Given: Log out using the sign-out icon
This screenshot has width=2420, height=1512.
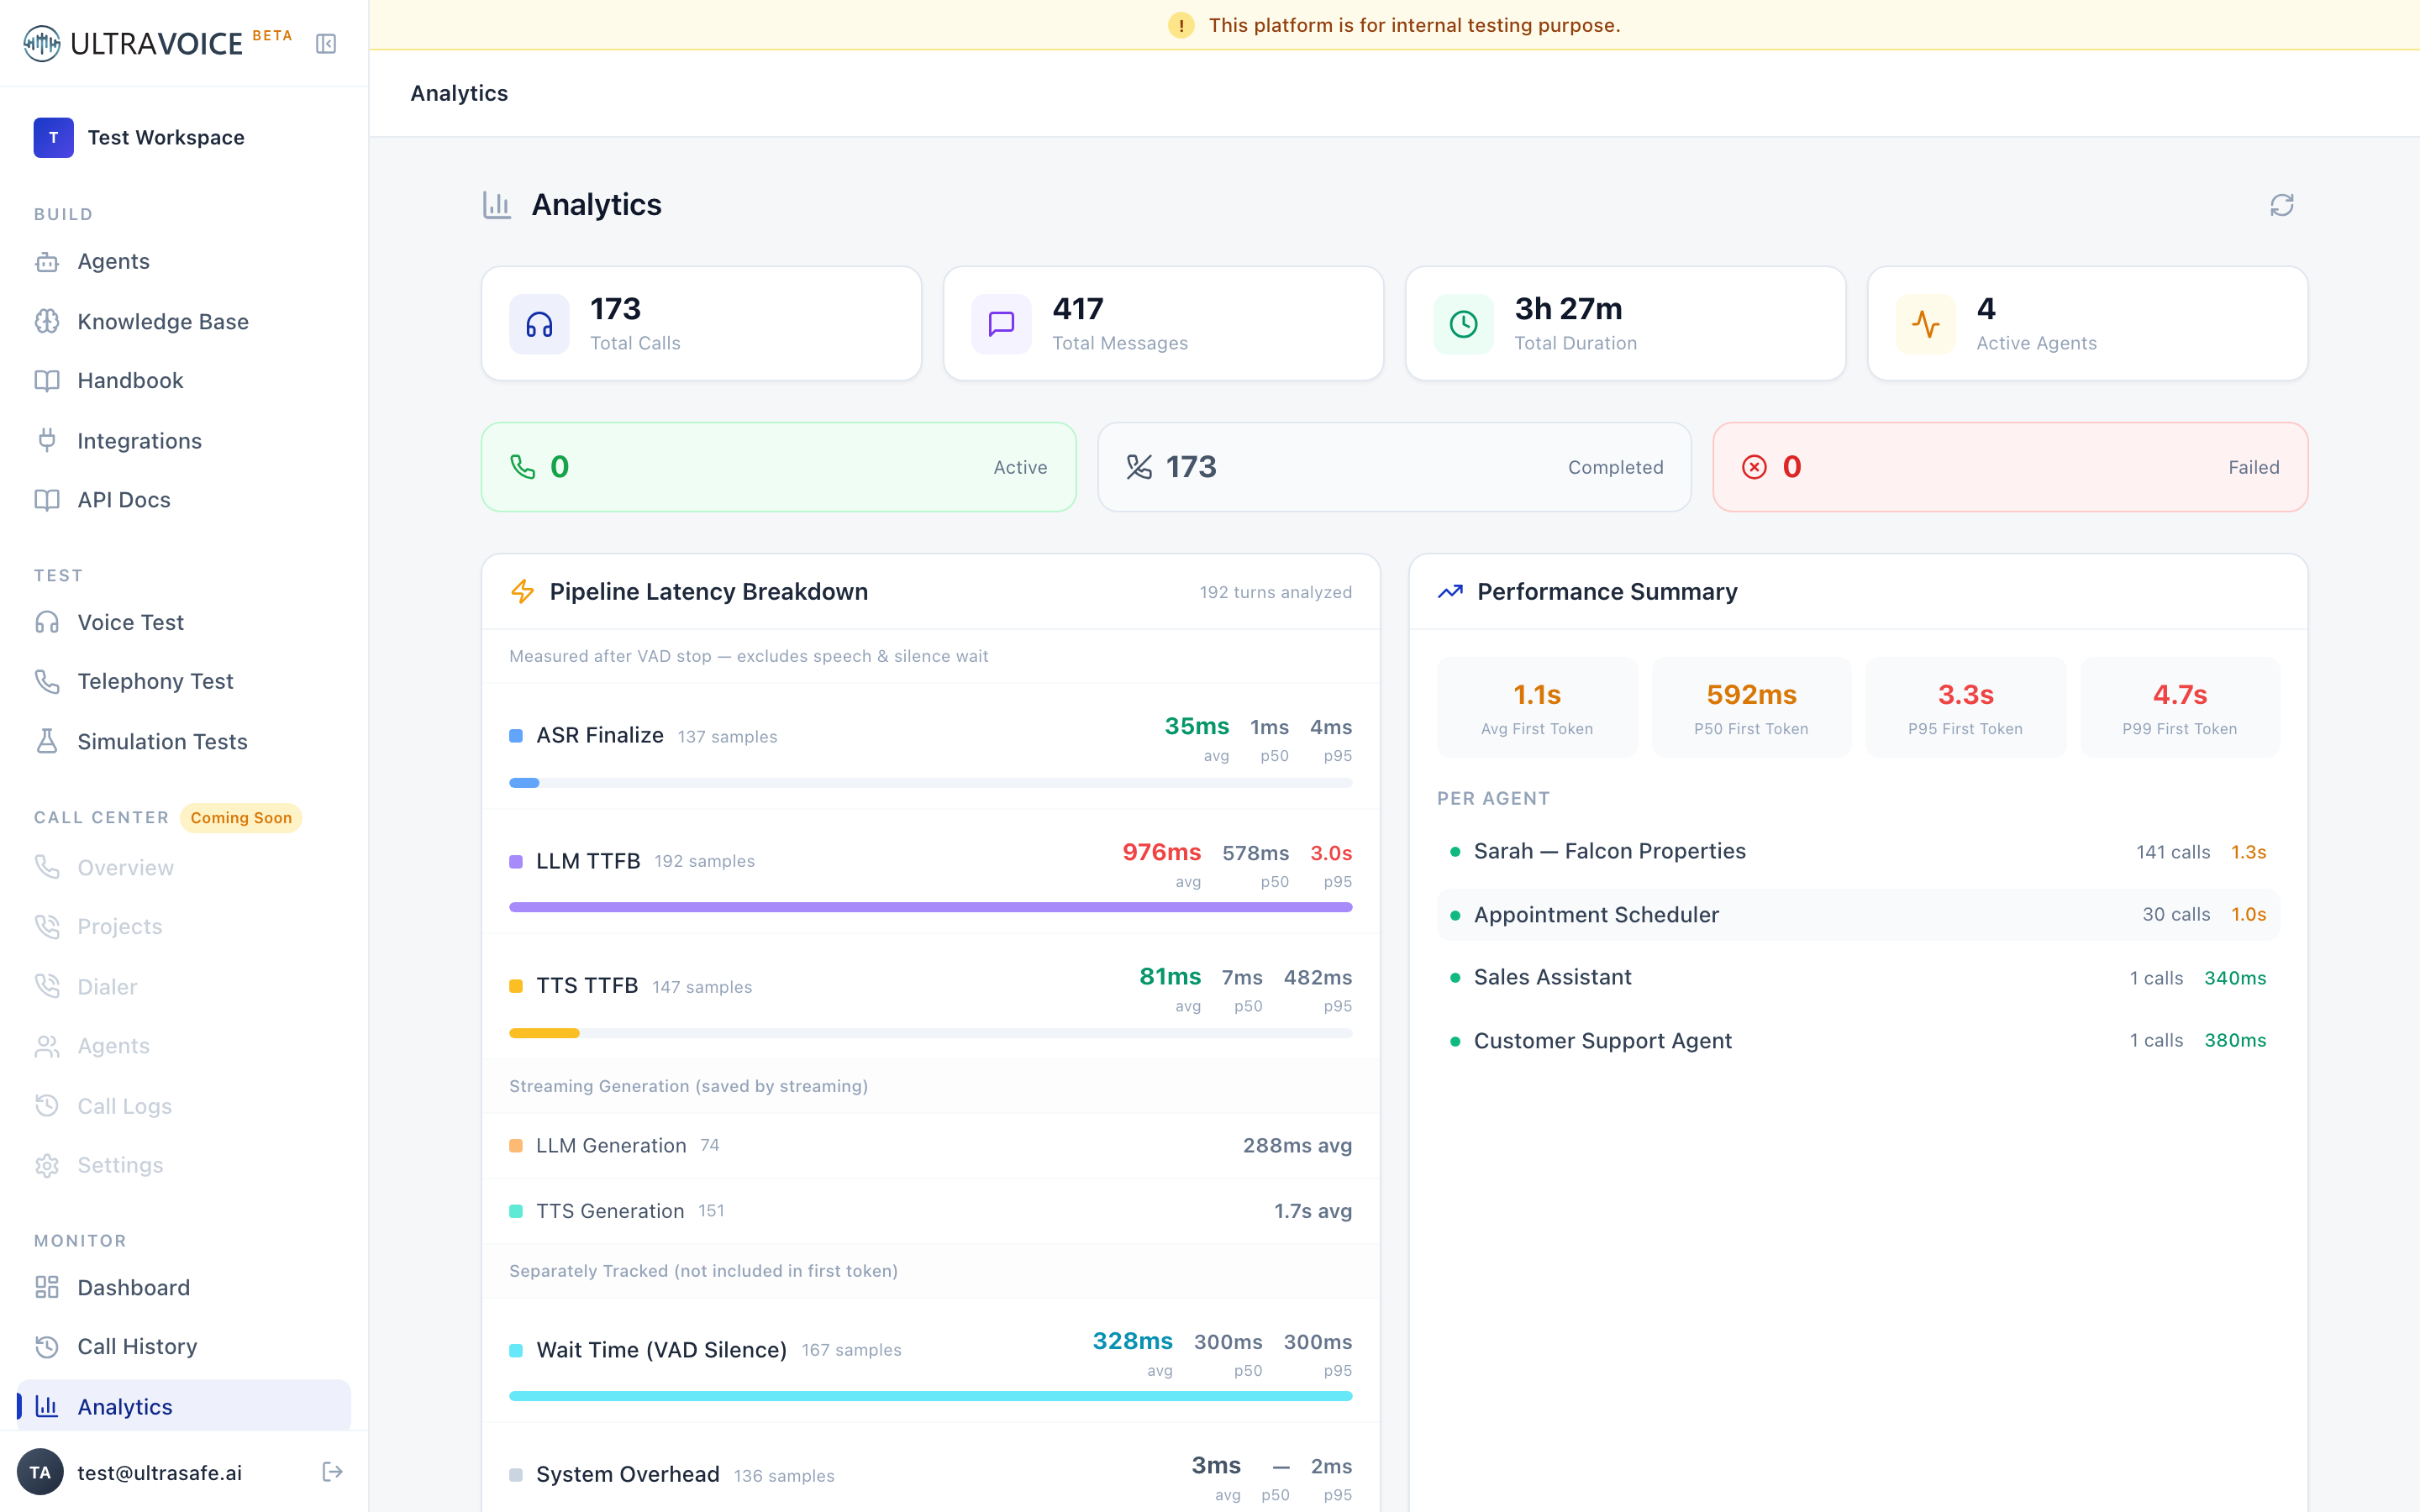Looking at the screenshot, I should coord(333,1472).
